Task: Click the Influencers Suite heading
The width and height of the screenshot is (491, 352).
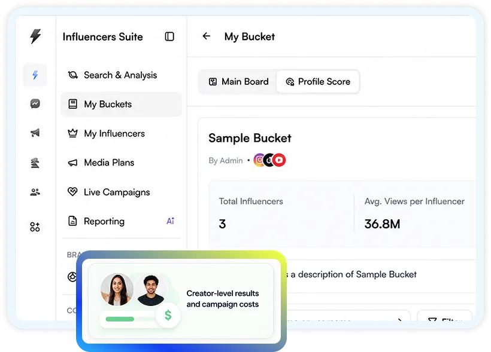Action: point(103,36)
